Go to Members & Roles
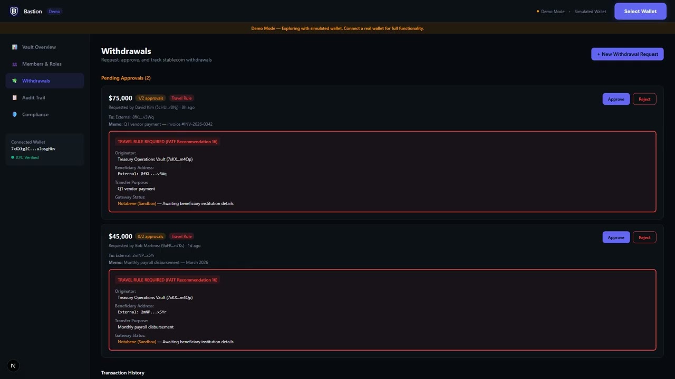This screenshot has width=675, height=379. pyautogui.click(x=45, y=64)
